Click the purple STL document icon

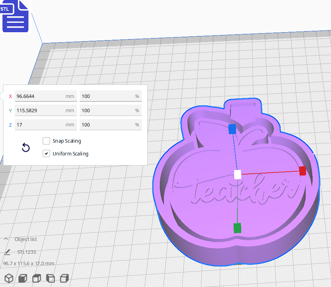pyautogui.click(x=15, y=17)
